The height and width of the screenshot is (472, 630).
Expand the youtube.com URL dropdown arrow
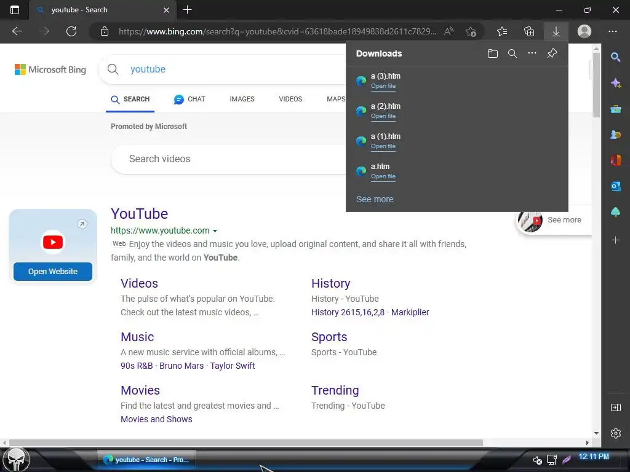215,231
